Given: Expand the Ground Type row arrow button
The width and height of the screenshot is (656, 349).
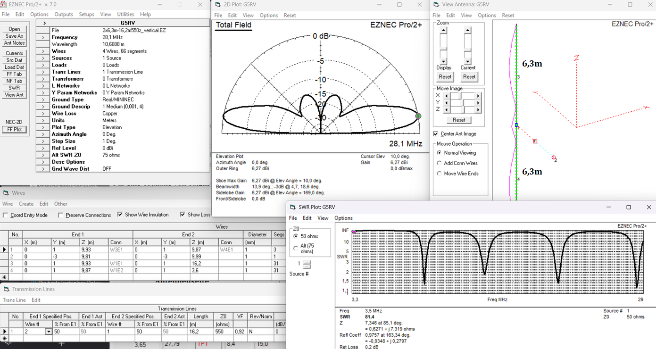Looking at the screenshot, I should [43, 100].
